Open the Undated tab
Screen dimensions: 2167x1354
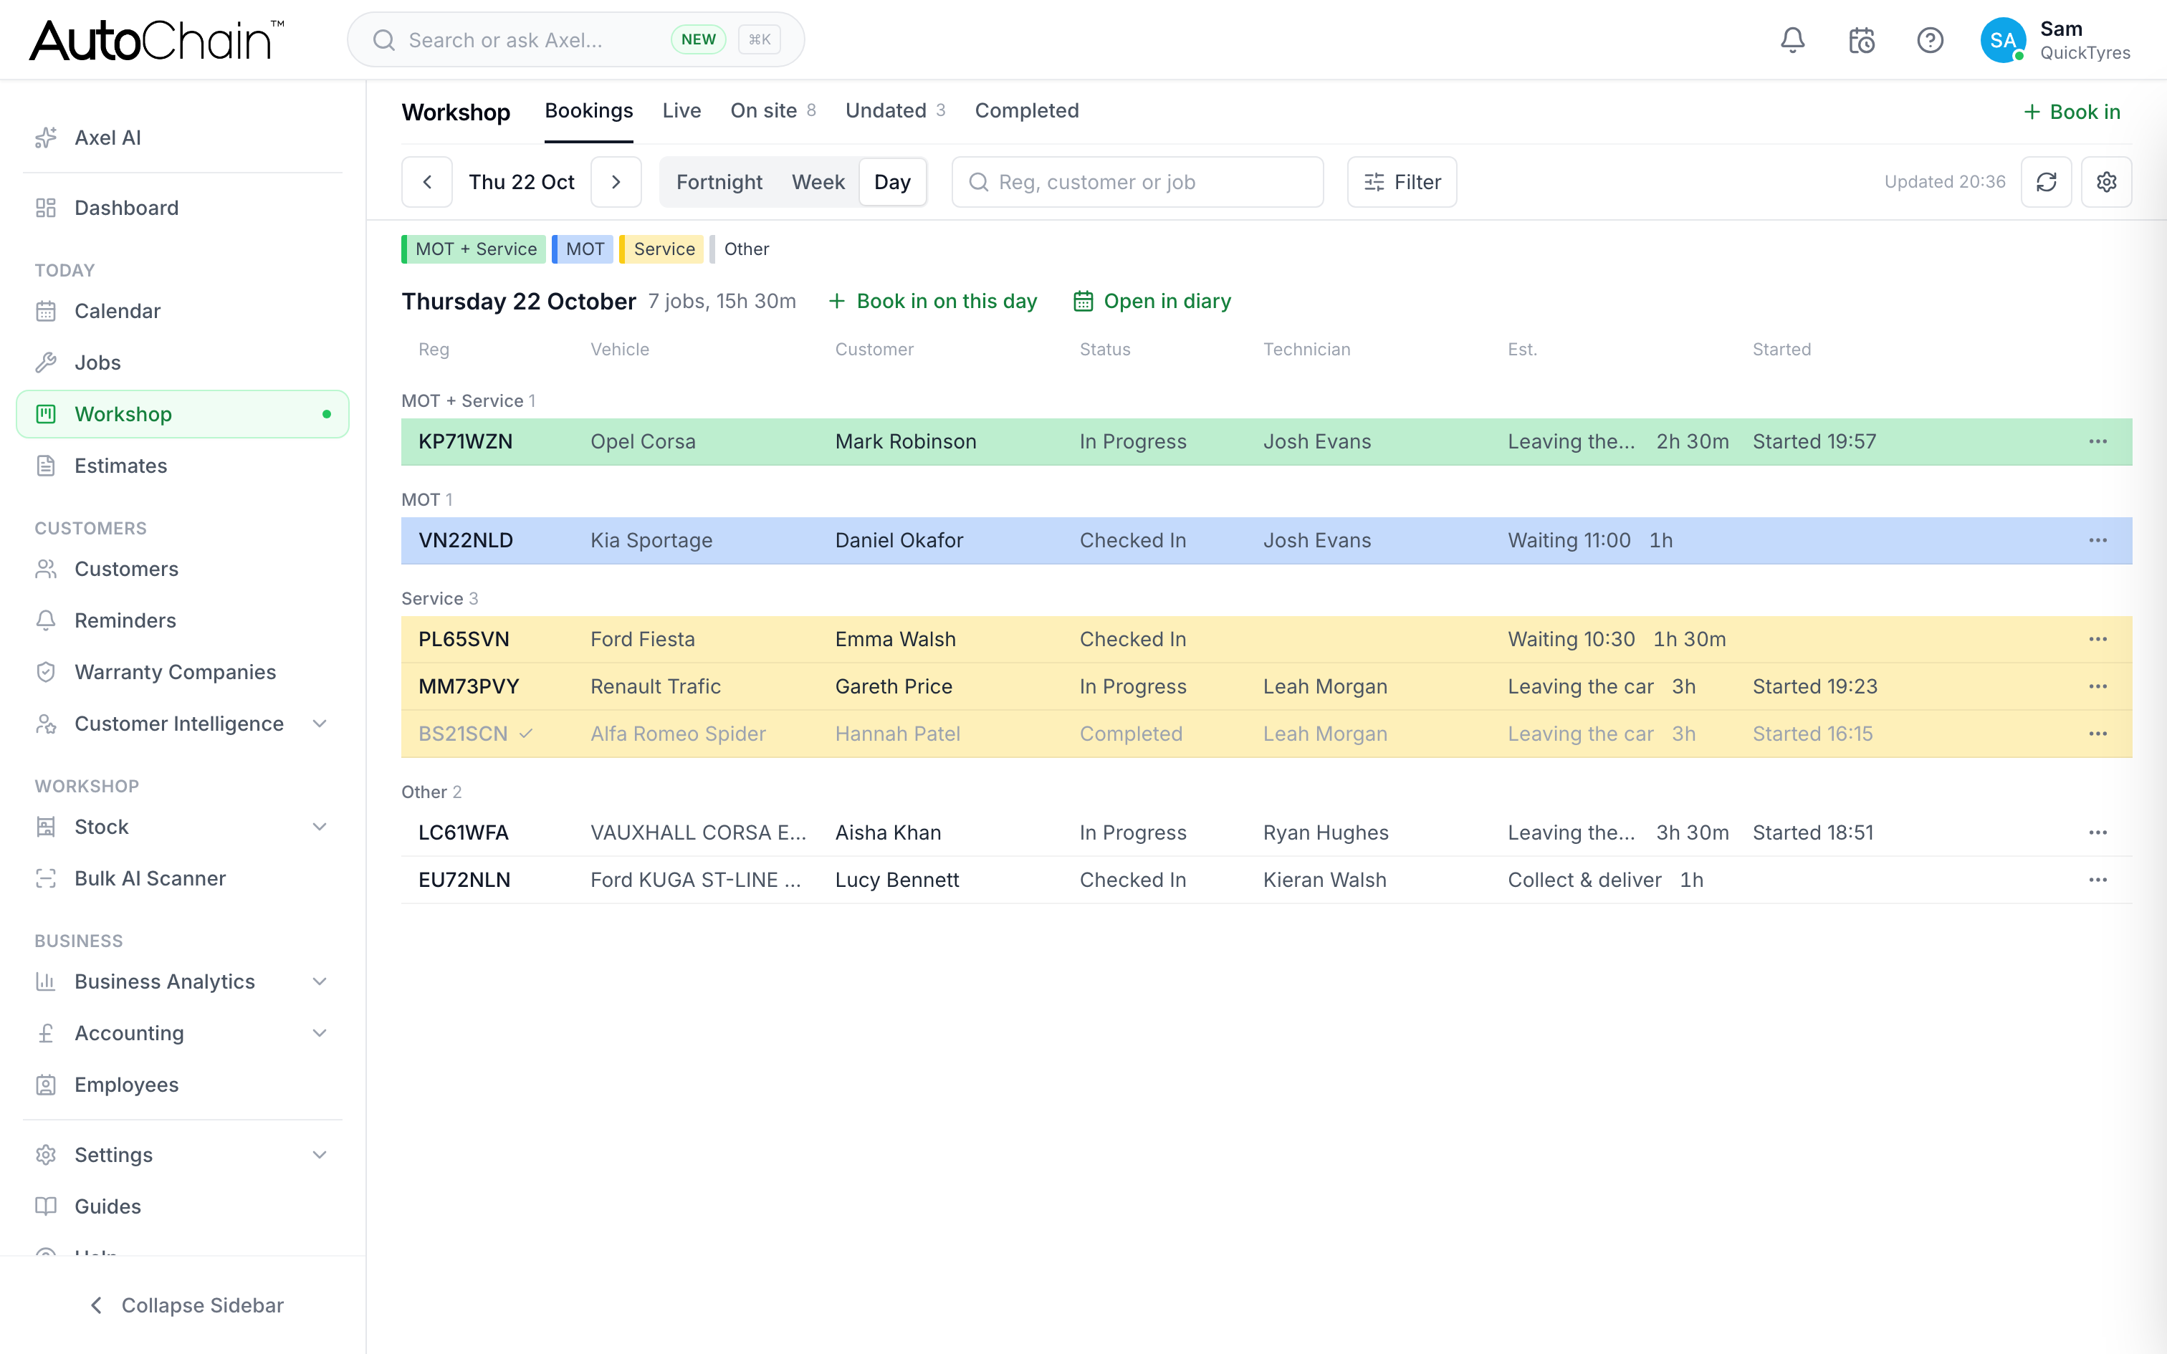[x=894, y=111]
